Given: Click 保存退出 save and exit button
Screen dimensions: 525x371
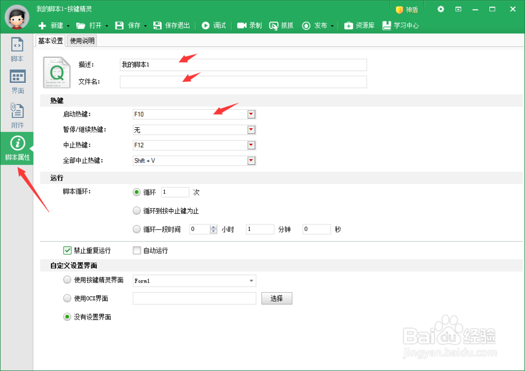Looking at the screenshot, I should pos(172,25).
